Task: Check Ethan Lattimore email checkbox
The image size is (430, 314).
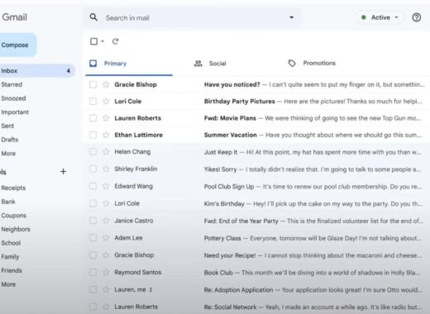Action: click(x=93, y=135)
